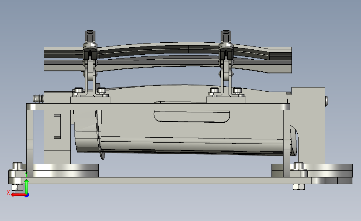
Task: Select the vertical slot in the left bracket
Action: coord(57,126)
